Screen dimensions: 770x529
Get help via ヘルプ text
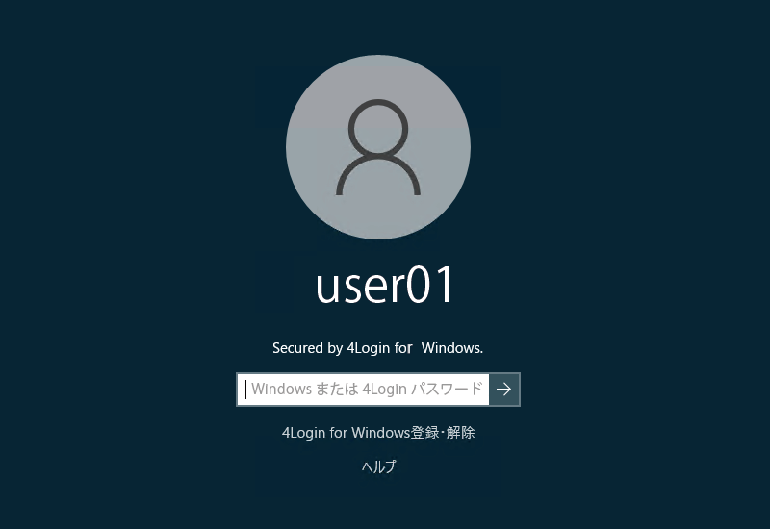point(378,466)
